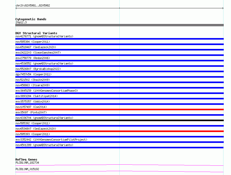Screen dimensions: 231x175
Task: Open the DGV Structural Variants track title
Action: tap(36, 33)
